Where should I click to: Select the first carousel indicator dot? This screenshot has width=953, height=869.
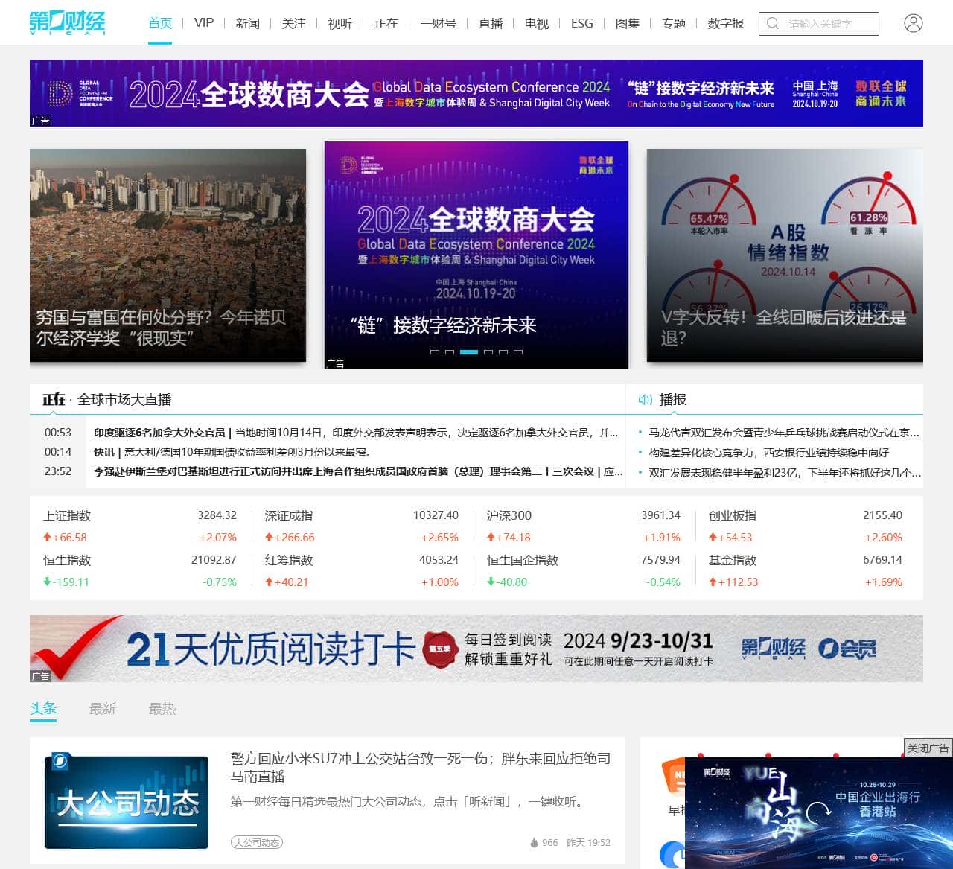(x=435, y=351)
